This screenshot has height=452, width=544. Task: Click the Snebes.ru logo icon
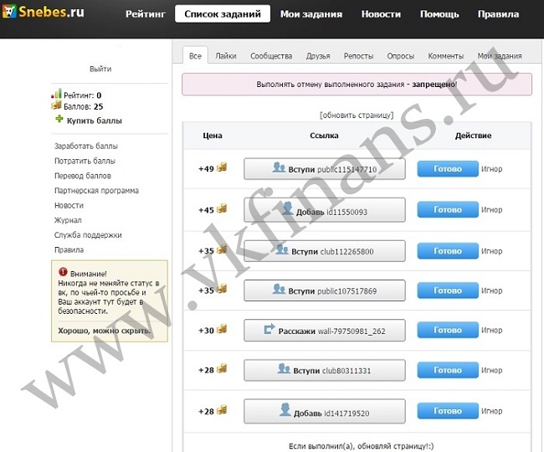point(9,11)
